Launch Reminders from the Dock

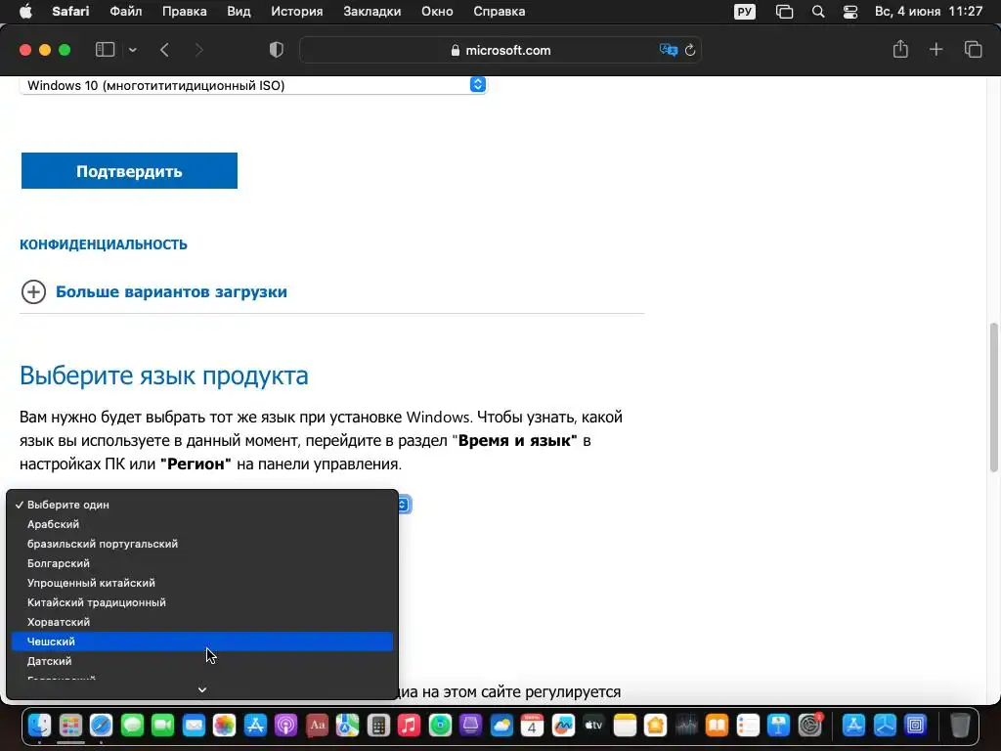point(748,726)
